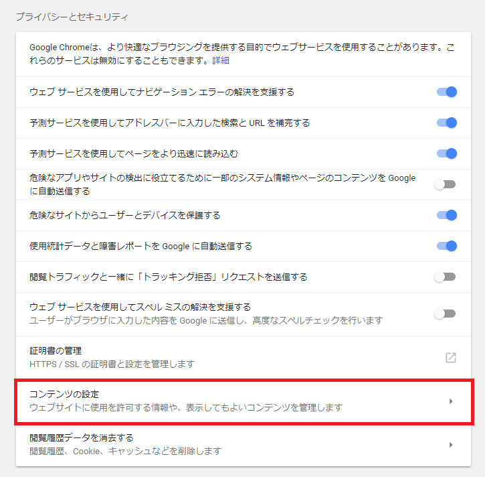Disable 使用統計データと障害レポート toggle
Screen dimensions: 485x477
coord(446,246)
